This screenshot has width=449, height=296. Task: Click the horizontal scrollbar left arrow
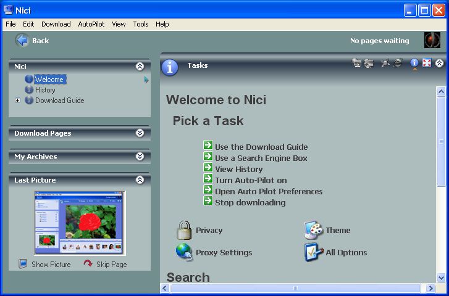coord(165,288)
